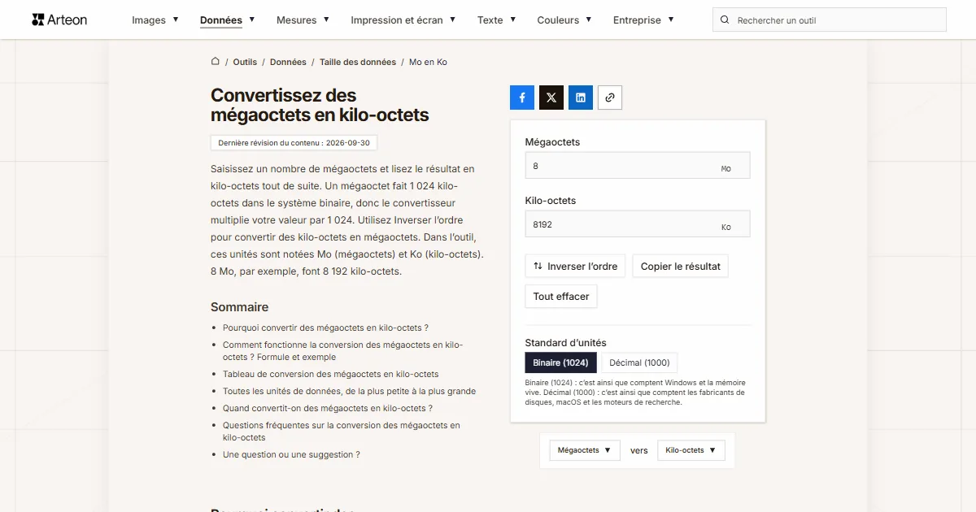Click the 'Sommaire' heading
The width and height of the screenshot is (976, 512).
(x=239, y=307)
